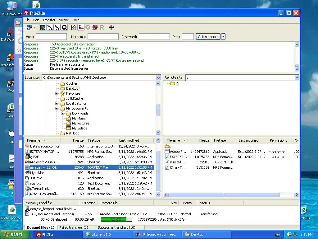Open the Edit menu

(36, 20)
